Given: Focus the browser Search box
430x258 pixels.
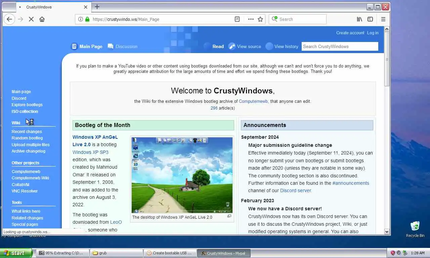Looking at the screenshot, I should [298, 19].
